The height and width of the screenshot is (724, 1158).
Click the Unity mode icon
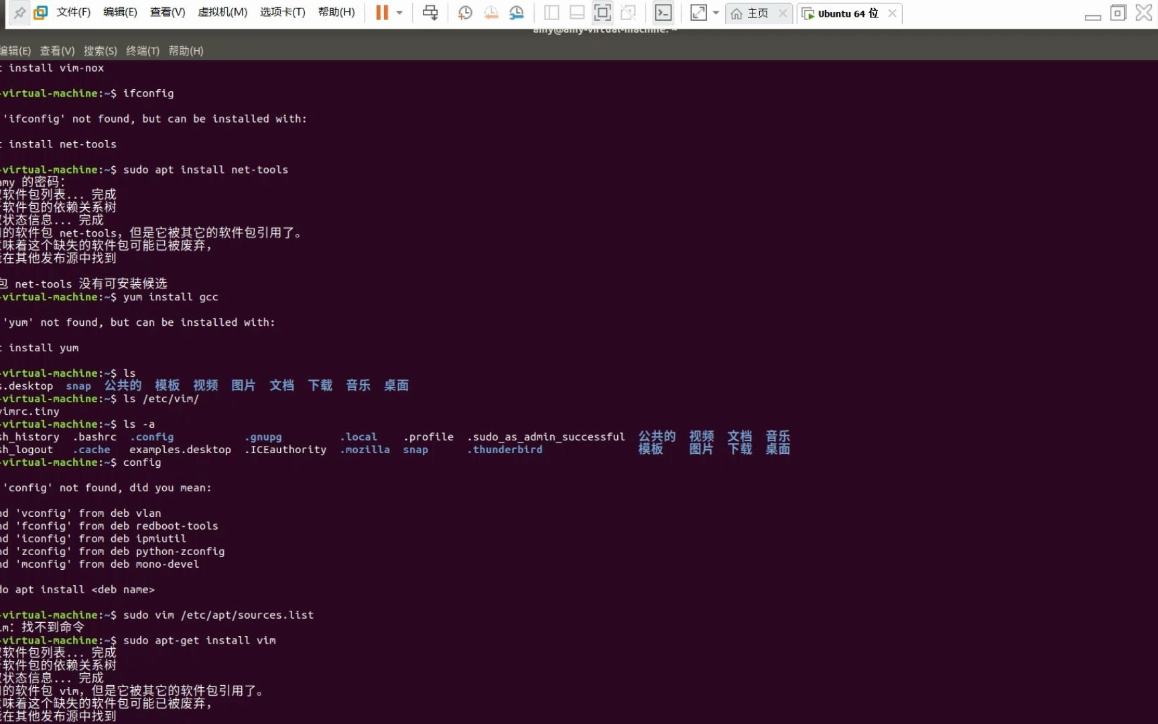[628, 13]
